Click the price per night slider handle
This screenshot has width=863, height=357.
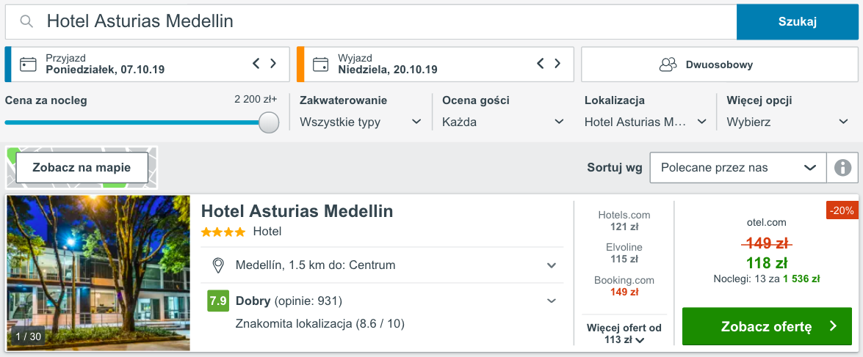(269, 122)
